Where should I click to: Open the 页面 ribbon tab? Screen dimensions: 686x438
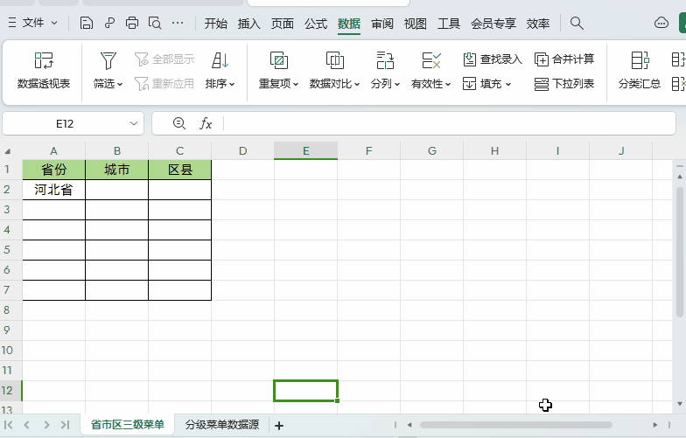pos(282,23)
